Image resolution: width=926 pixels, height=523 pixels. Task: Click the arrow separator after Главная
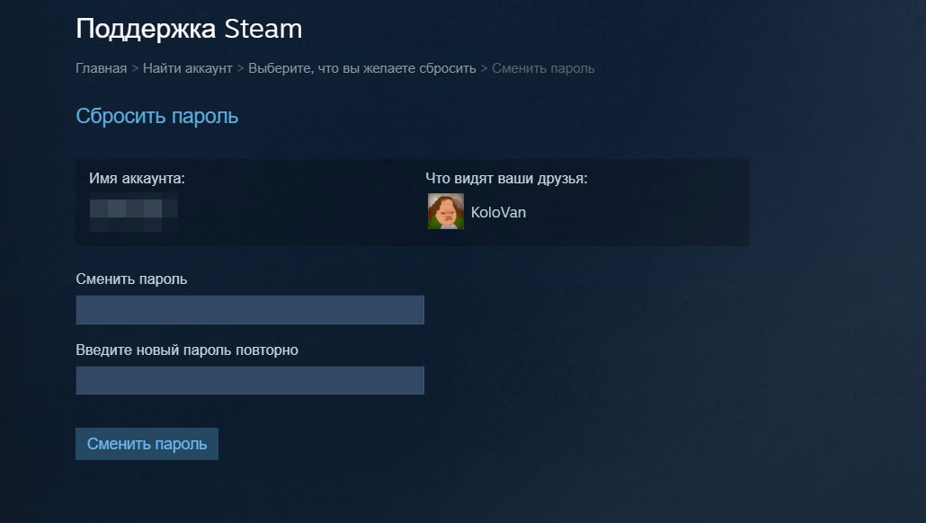pyautogui.click(x=135, y=68)
